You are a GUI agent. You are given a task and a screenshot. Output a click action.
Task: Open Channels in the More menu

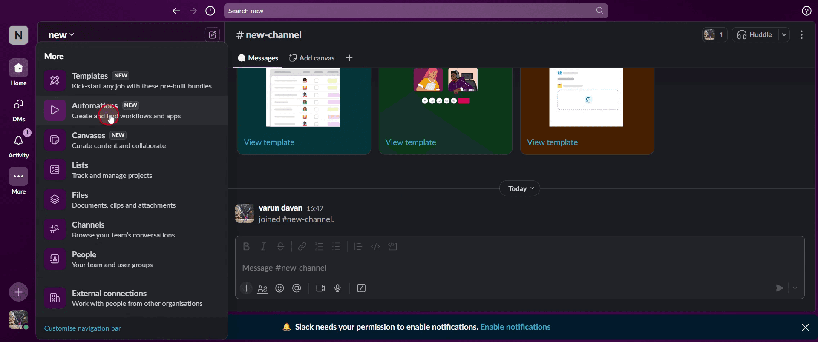click(x=132, y=230)
